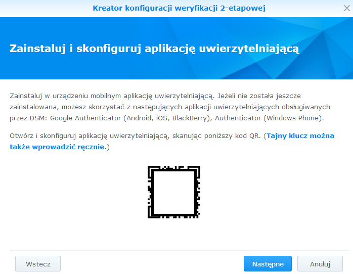Cancel the wizard with Anuluj
The height and width of the screenshot is (274, 353).
click(x=320, y=264)
